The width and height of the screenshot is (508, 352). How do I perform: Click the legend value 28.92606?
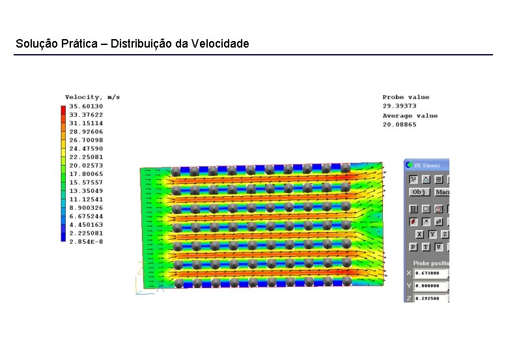86,132
